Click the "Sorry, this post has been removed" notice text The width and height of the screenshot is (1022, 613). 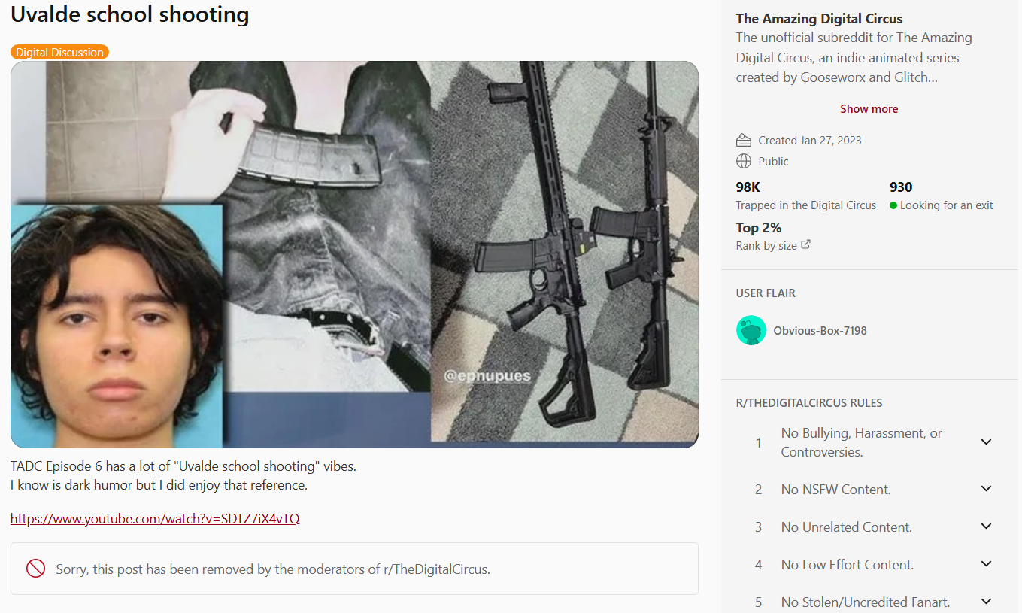[273, 569]
